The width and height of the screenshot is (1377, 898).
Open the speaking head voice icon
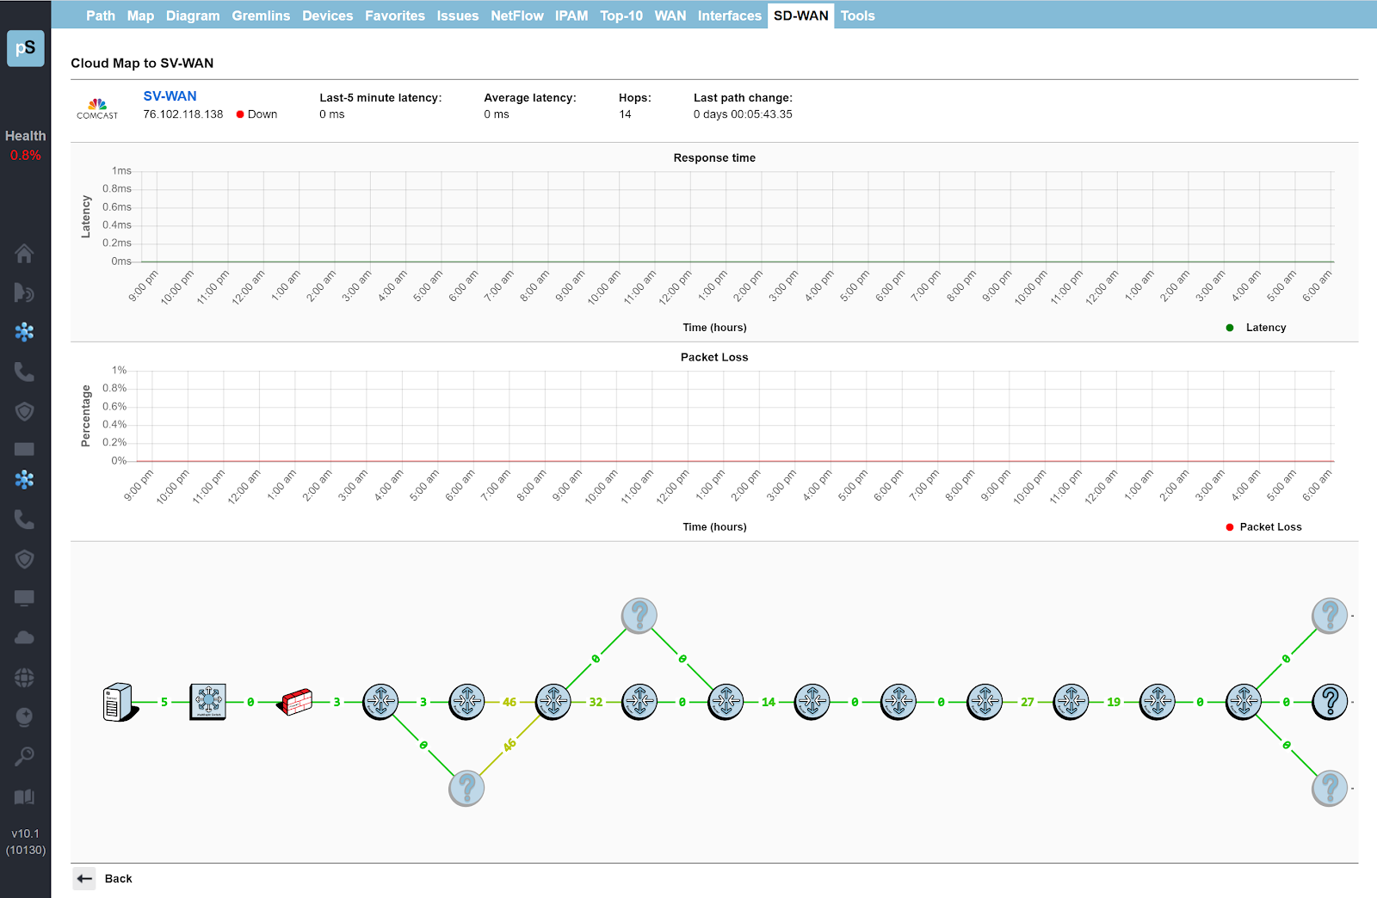(24, 293)
